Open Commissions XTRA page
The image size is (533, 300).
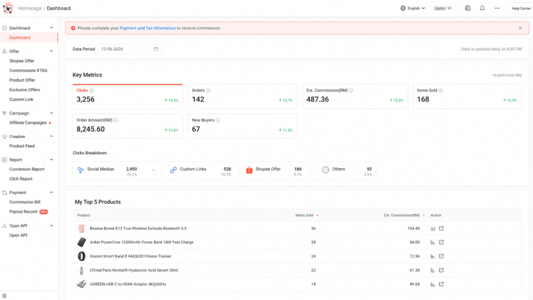[x=28, y=70]
